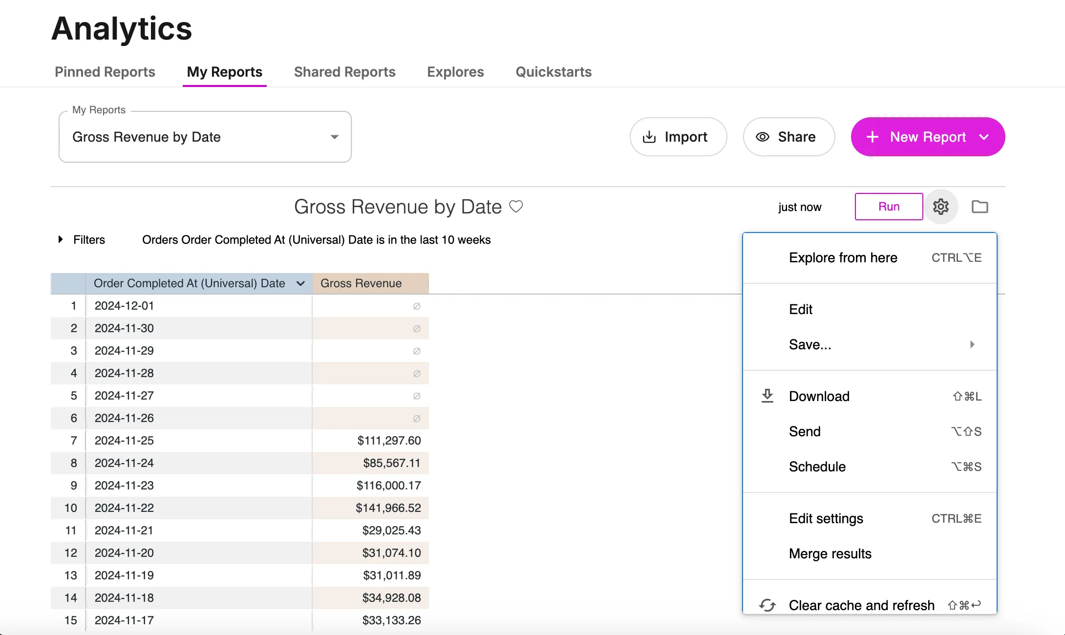Favorite the report with the heart icon
Viewport: 1065px width, 635px height.
point(516,207)
